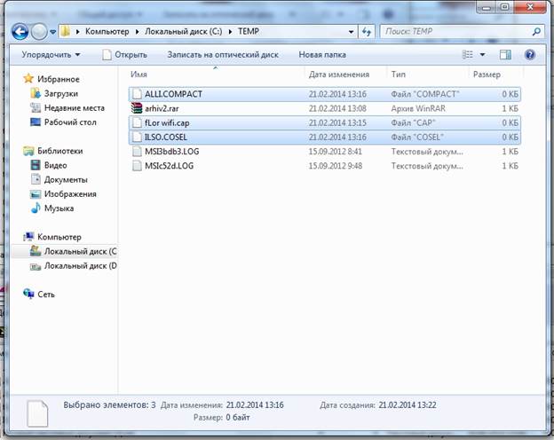Select the ALLI.COMPACT file

coord(324,94)
